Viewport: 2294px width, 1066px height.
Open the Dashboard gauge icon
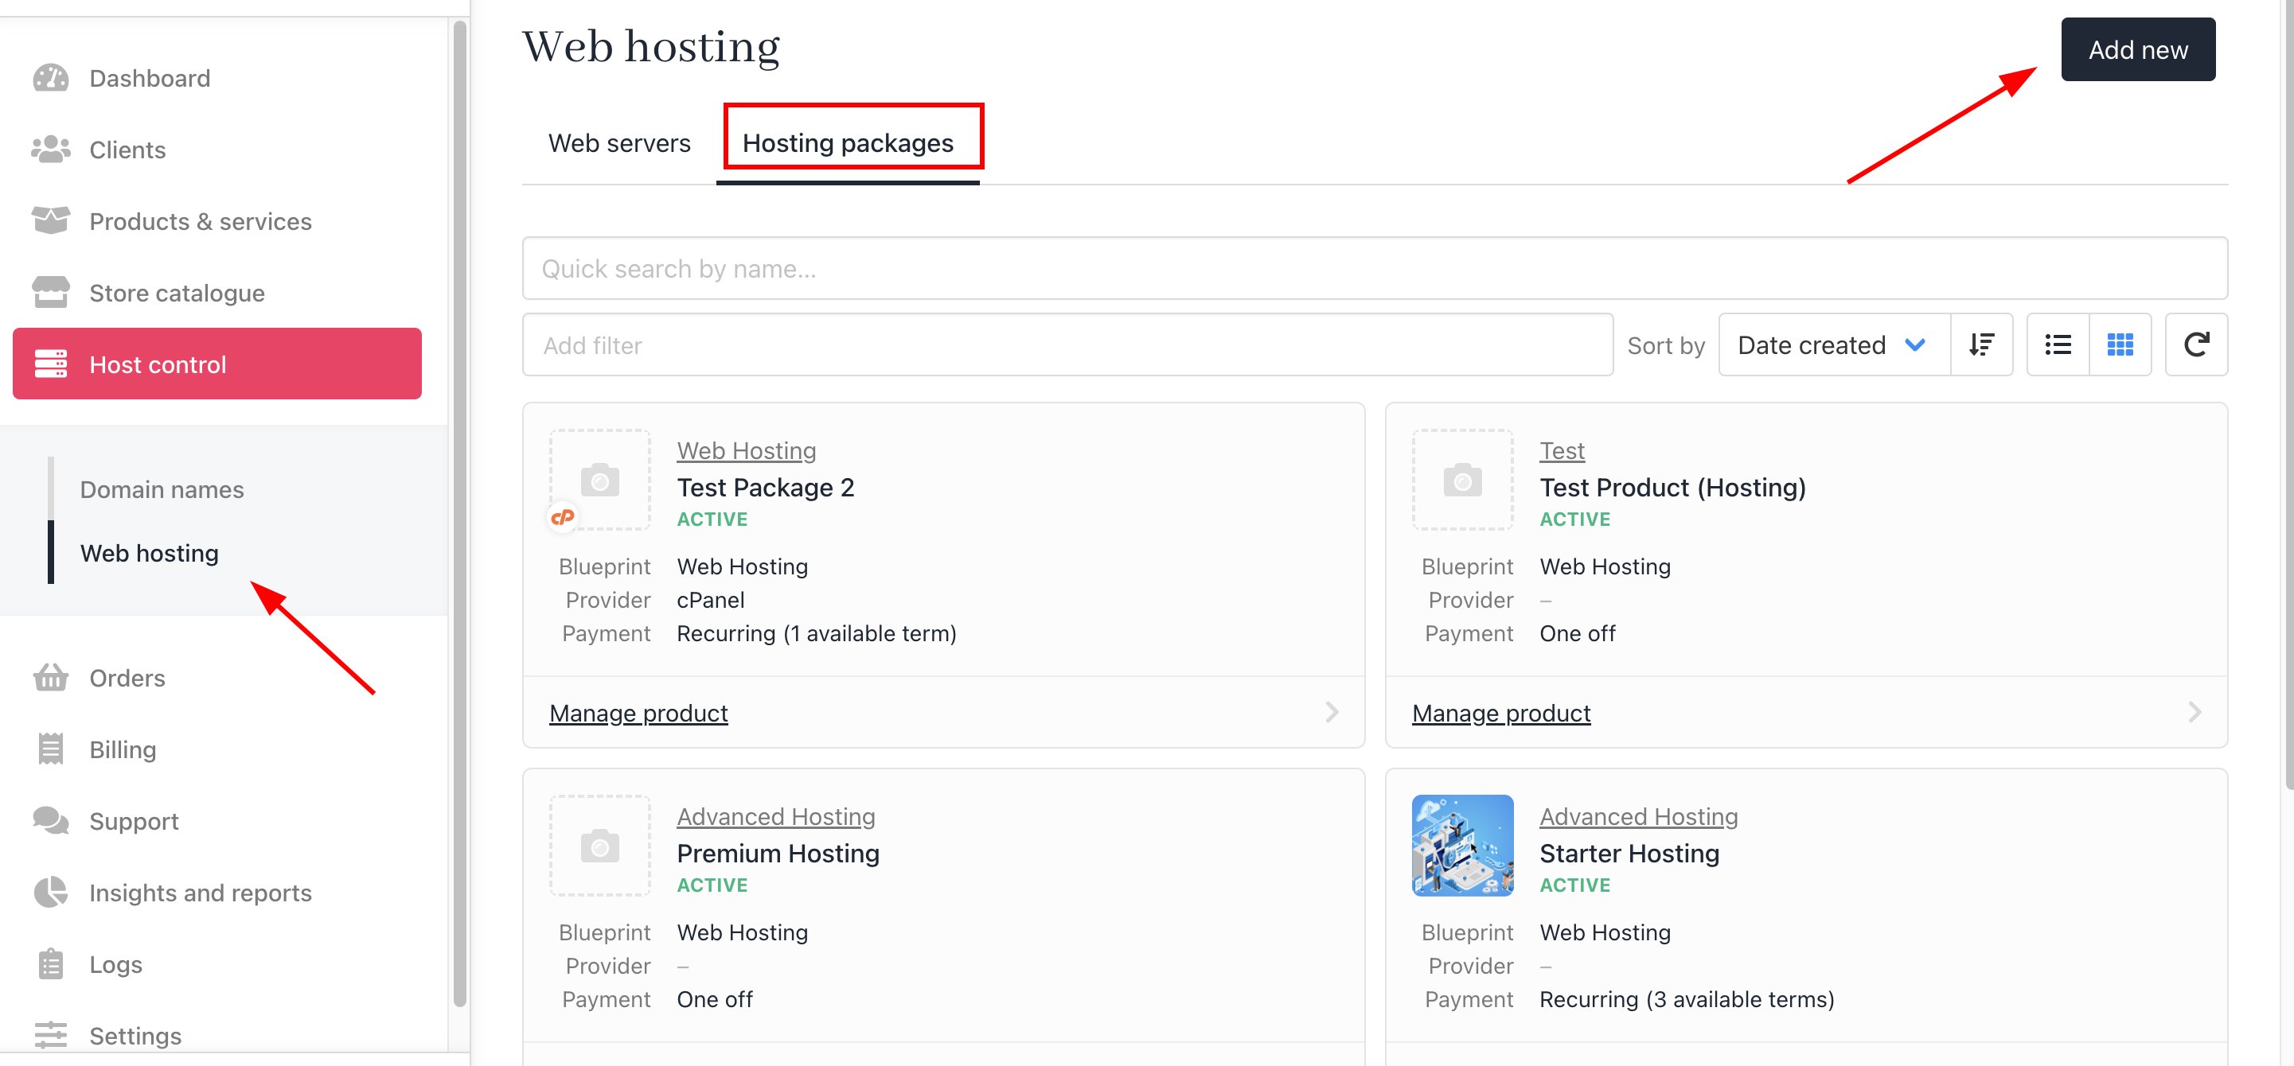(51, 78)
